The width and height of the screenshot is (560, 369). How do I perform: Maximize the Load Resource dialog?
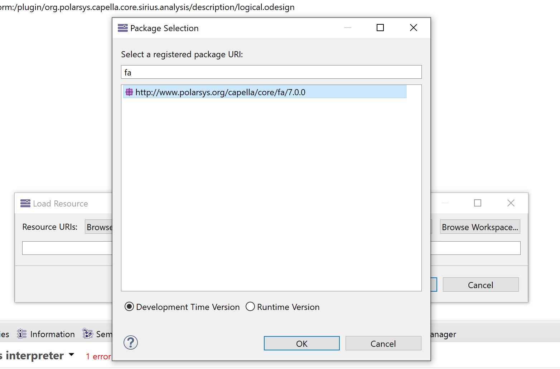[x=477, y=203]
